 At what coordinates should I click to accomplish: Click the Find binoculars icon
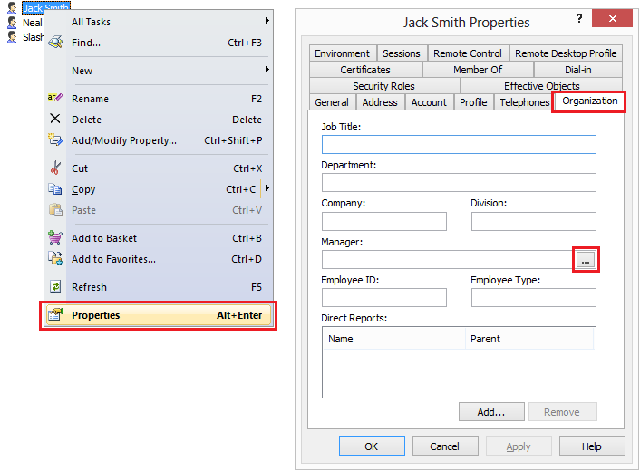click(x=54, y=42)
